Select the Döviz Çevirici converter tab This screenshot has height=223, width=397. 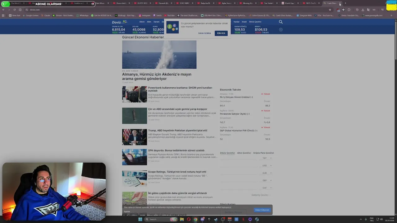[x=227, y=153]
